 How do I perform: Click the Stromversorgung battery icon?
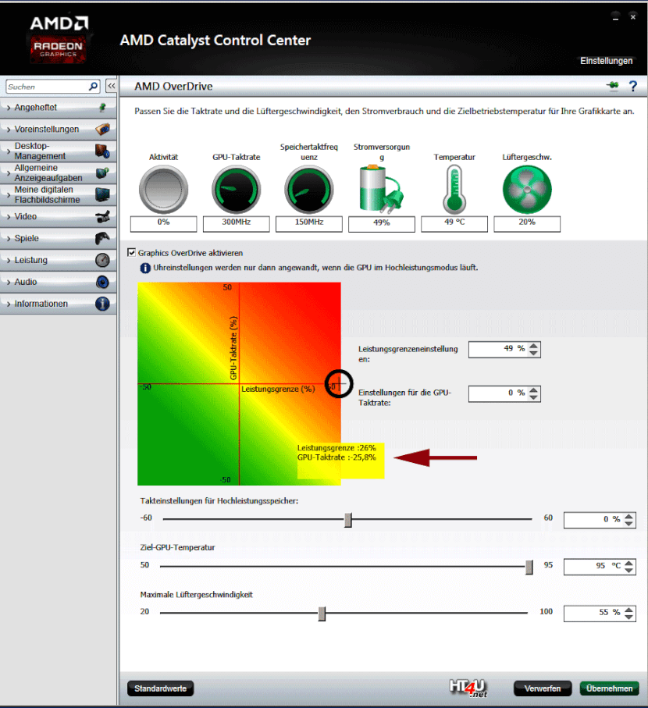(381, 190)
